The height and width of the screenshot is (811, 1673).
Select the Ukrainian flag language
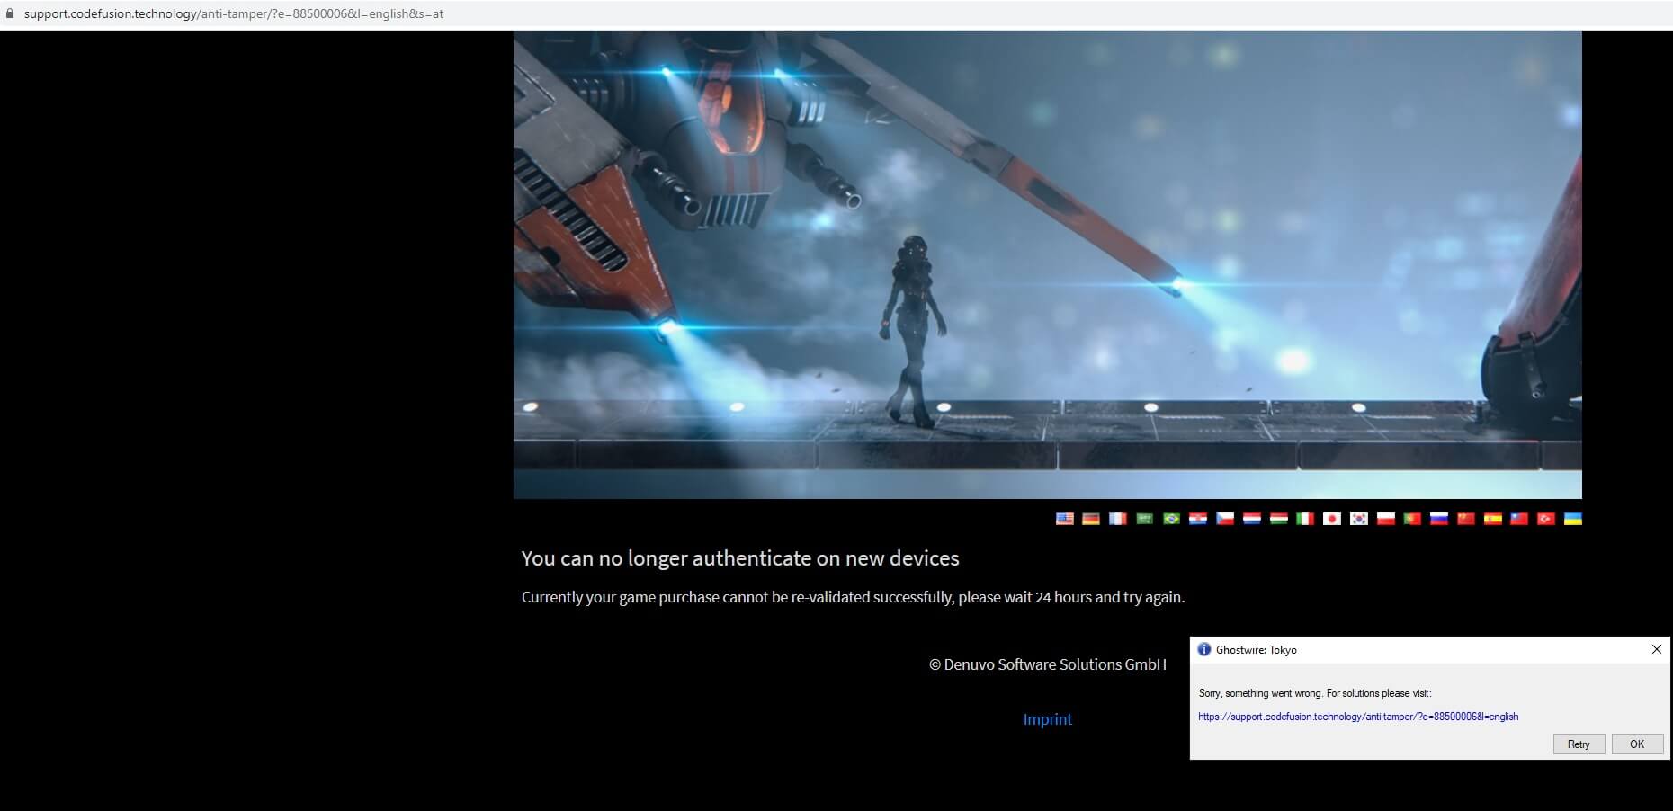1573,519
